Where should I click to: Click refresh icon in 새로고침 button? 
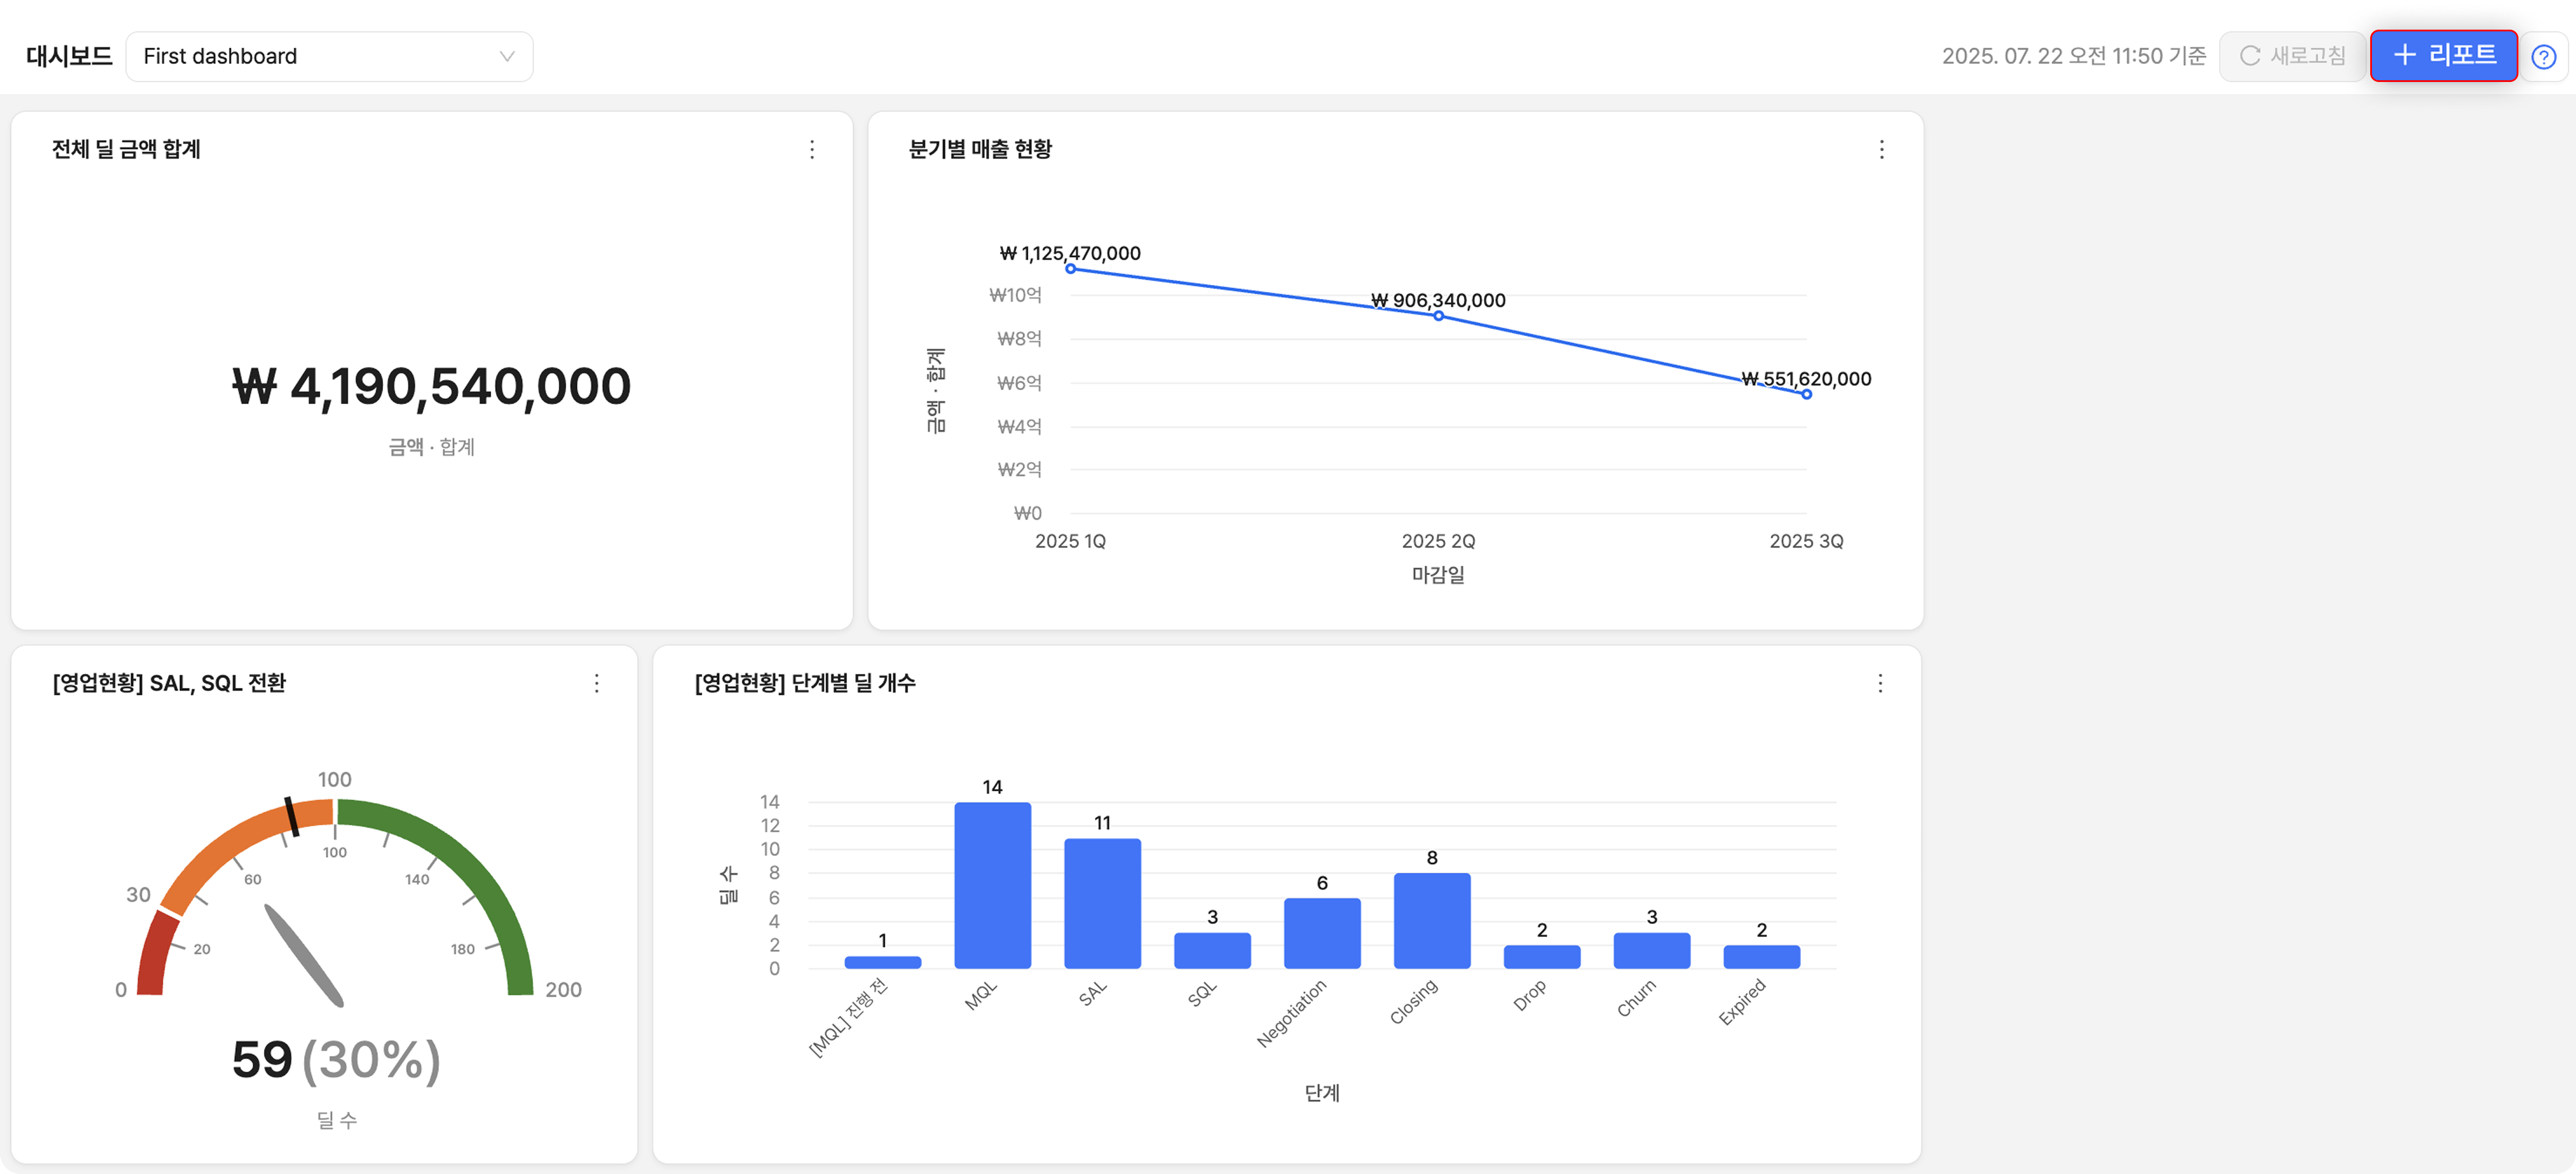coord(2250,56)
